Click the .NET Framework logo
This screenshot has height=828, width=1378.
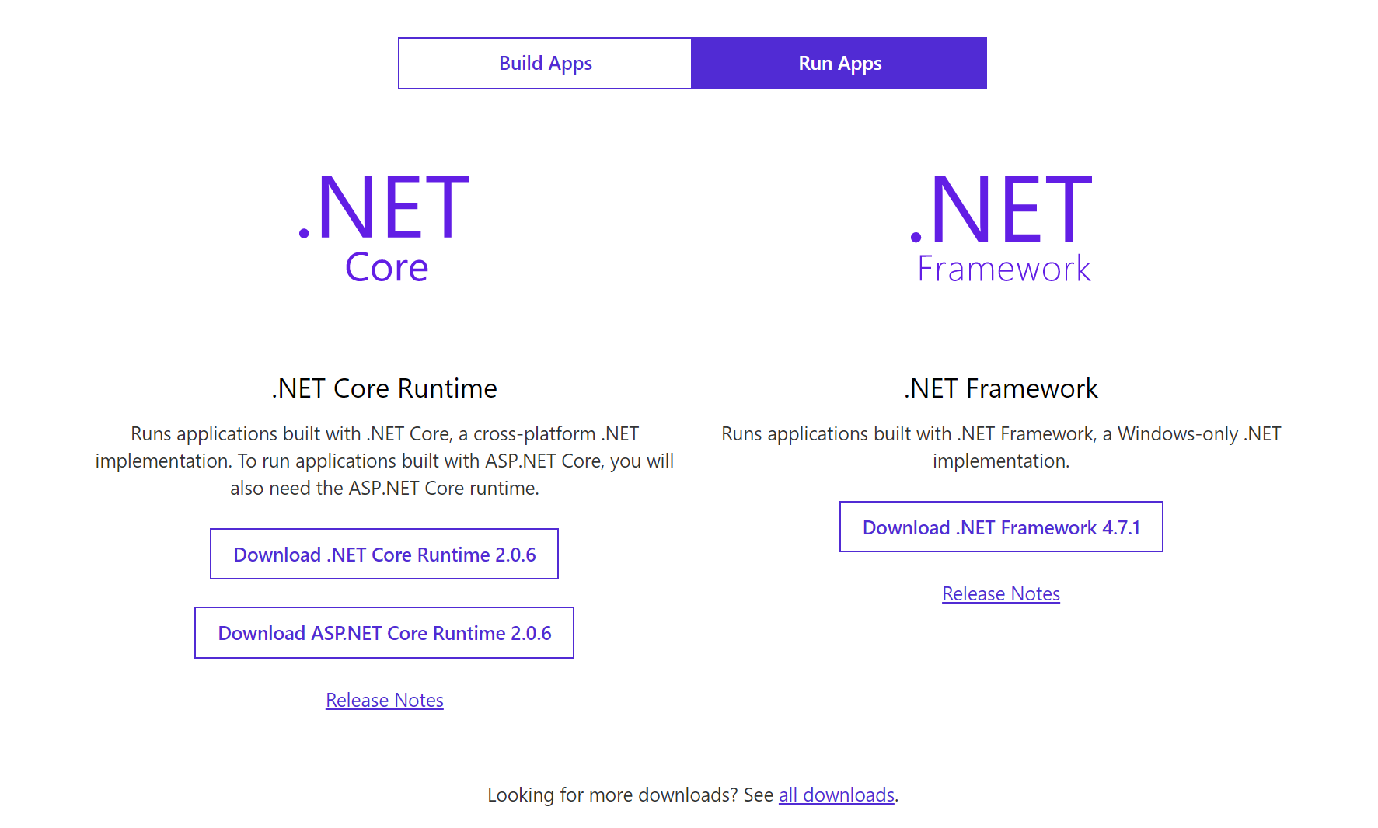(x=1001, y=225)
